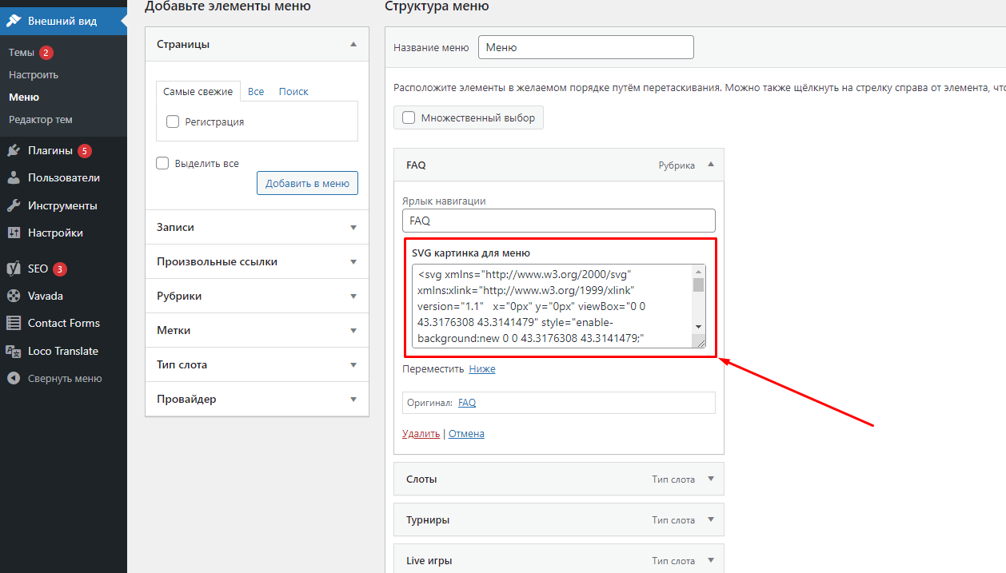Check the Регистрация page checkbox
Screen dimensions: 1006x573
173,121
